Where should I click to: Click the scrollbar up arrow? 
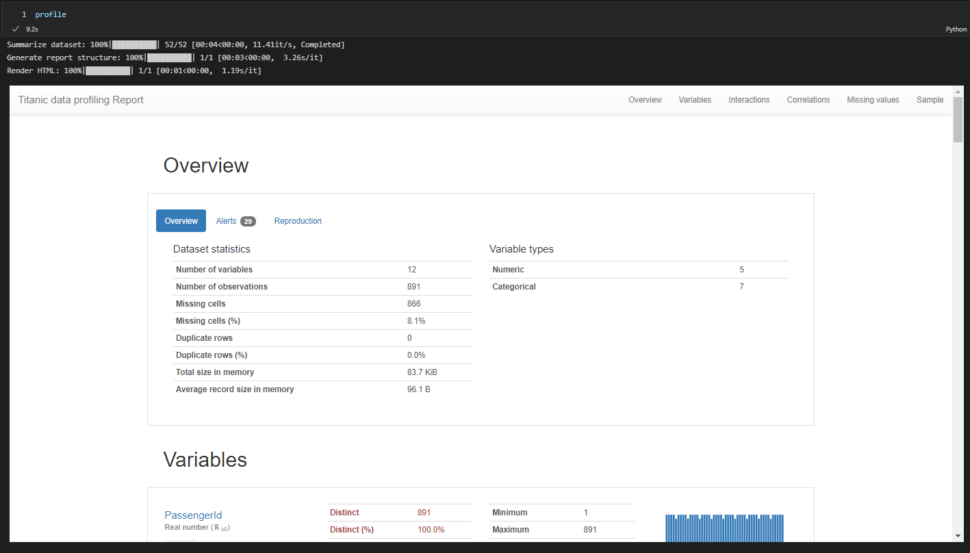tap(959, 91)
